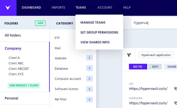Viewport: 177px width, 108px height.
Task: Focus the search field containing Hyperva
Action: (154, 23)
